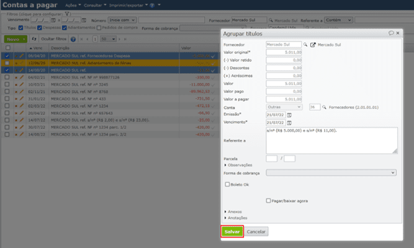The width and height of the screenshot is (414, 248).
Task: Refresh the list with the reload icon
Action: pyautogui.click(x=34, y=39)
